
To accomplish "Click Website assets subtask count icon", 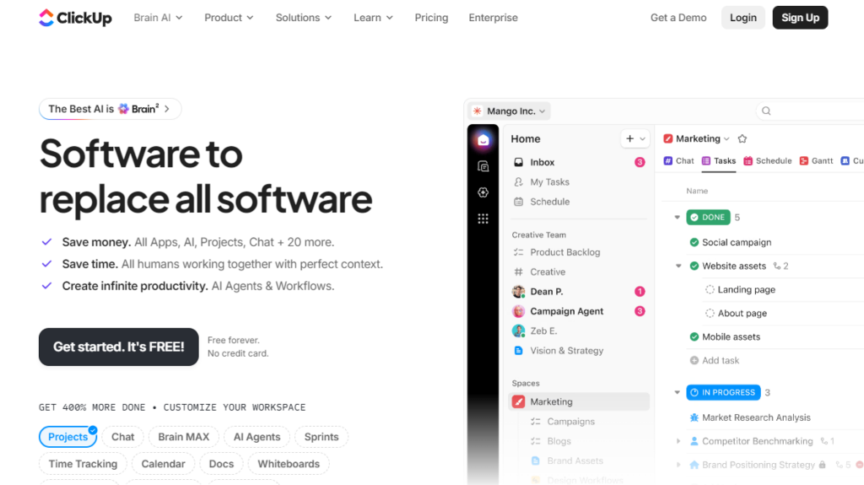I will point(777,267).
